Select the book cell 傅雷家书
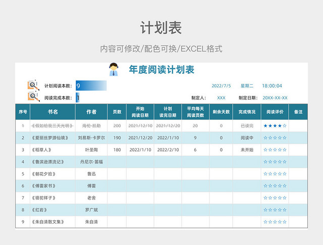Viewport: 323px width, 245px height. (x=52, y=186)
